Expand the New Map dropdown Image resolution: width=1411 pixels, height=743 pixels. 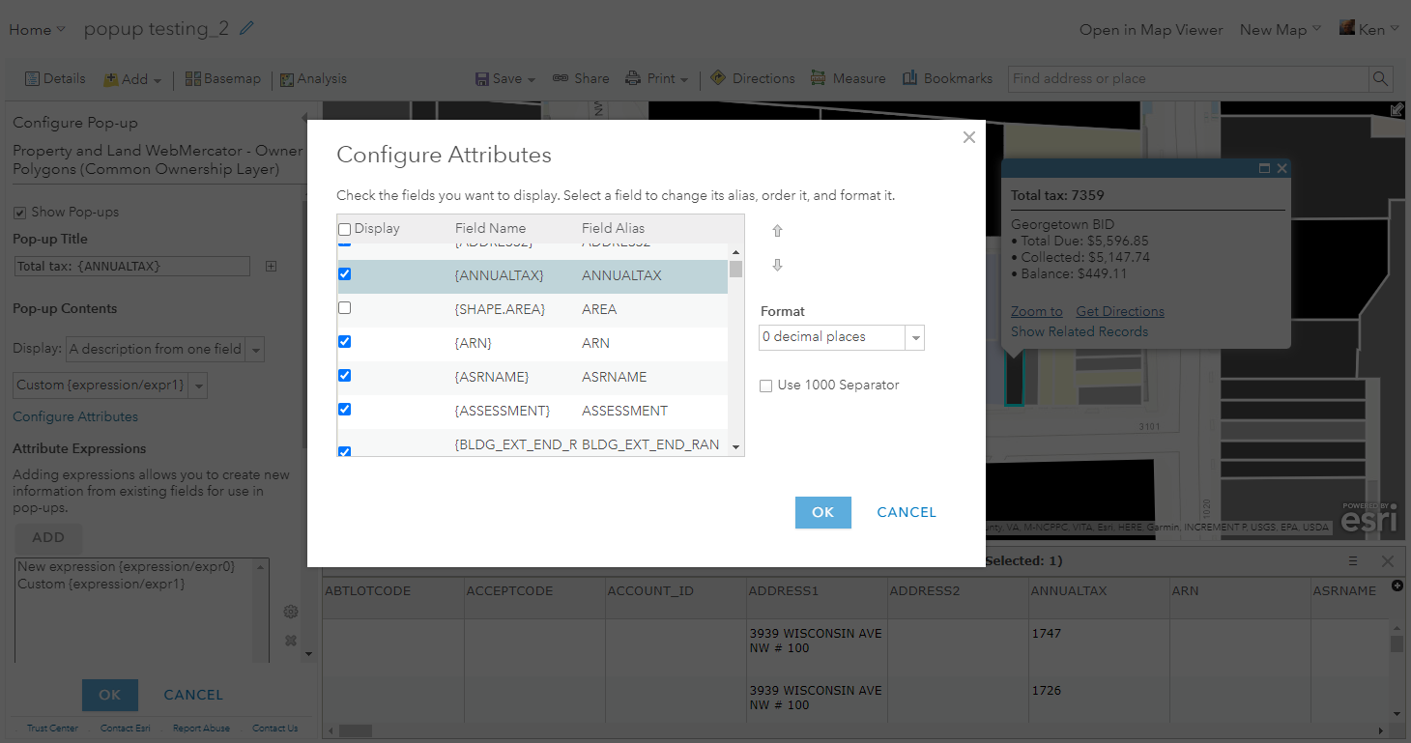1280,29
